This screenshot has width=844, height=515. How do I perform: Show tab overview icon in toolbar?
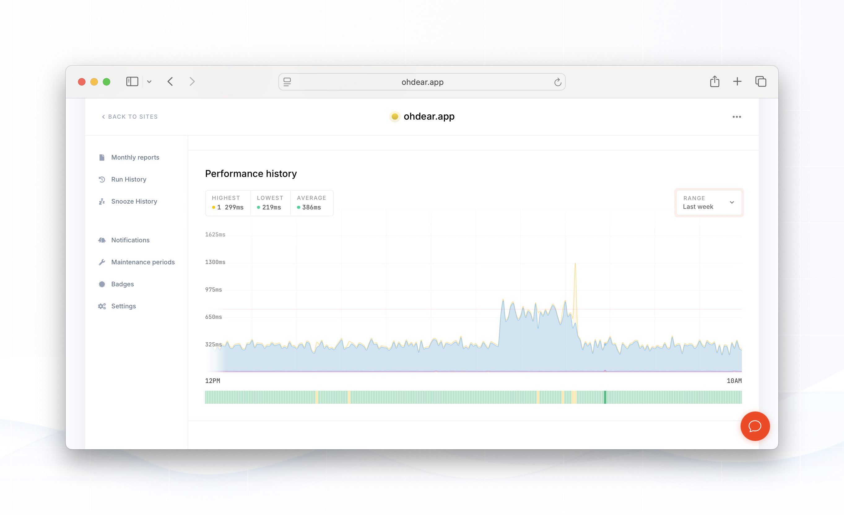point(760,81)
